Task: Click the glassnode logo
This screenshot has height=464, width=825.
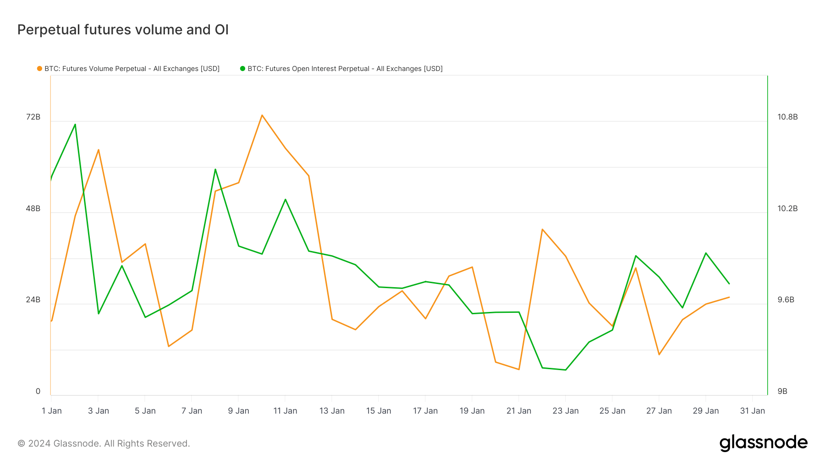Action: click(x=763, y=443)
